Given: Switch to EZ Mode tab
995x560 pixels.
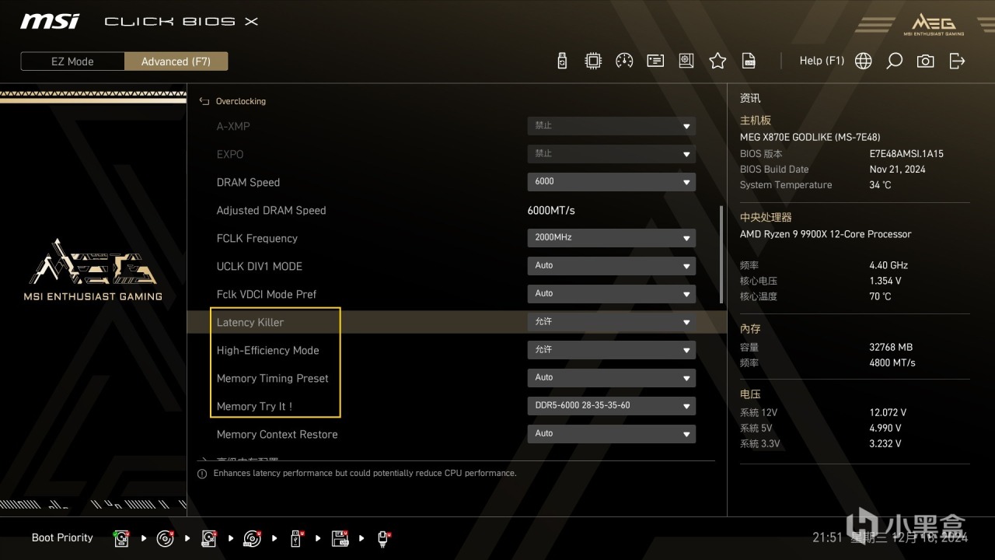Looking at the screenshot, I should 72,61.
